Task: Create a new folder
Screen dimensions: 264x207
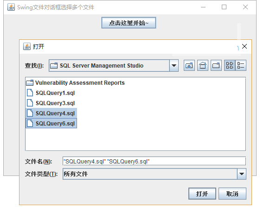Action: click(x=216, y=65)
